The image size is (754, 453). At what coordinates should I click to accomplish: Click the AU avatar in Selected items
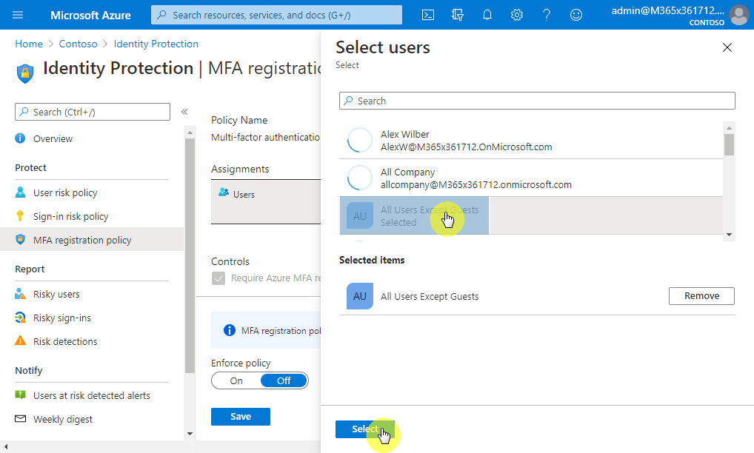pyautogui.click(x=360, y=296)
